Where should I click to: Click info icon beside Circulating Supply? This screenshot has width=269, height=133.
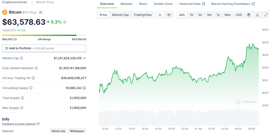(x=31, y=88)
